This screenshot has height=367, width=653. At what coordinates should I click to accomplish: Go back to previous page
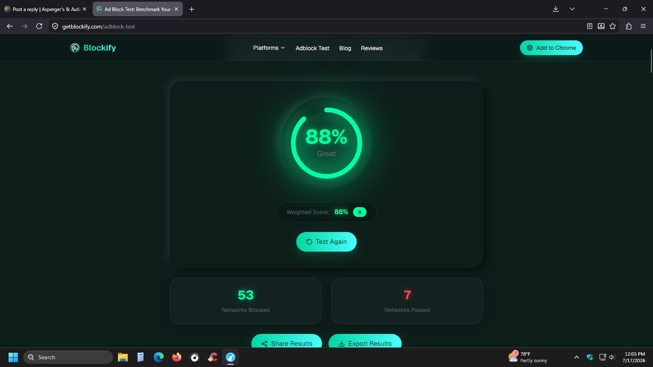[x=10, y=26]
